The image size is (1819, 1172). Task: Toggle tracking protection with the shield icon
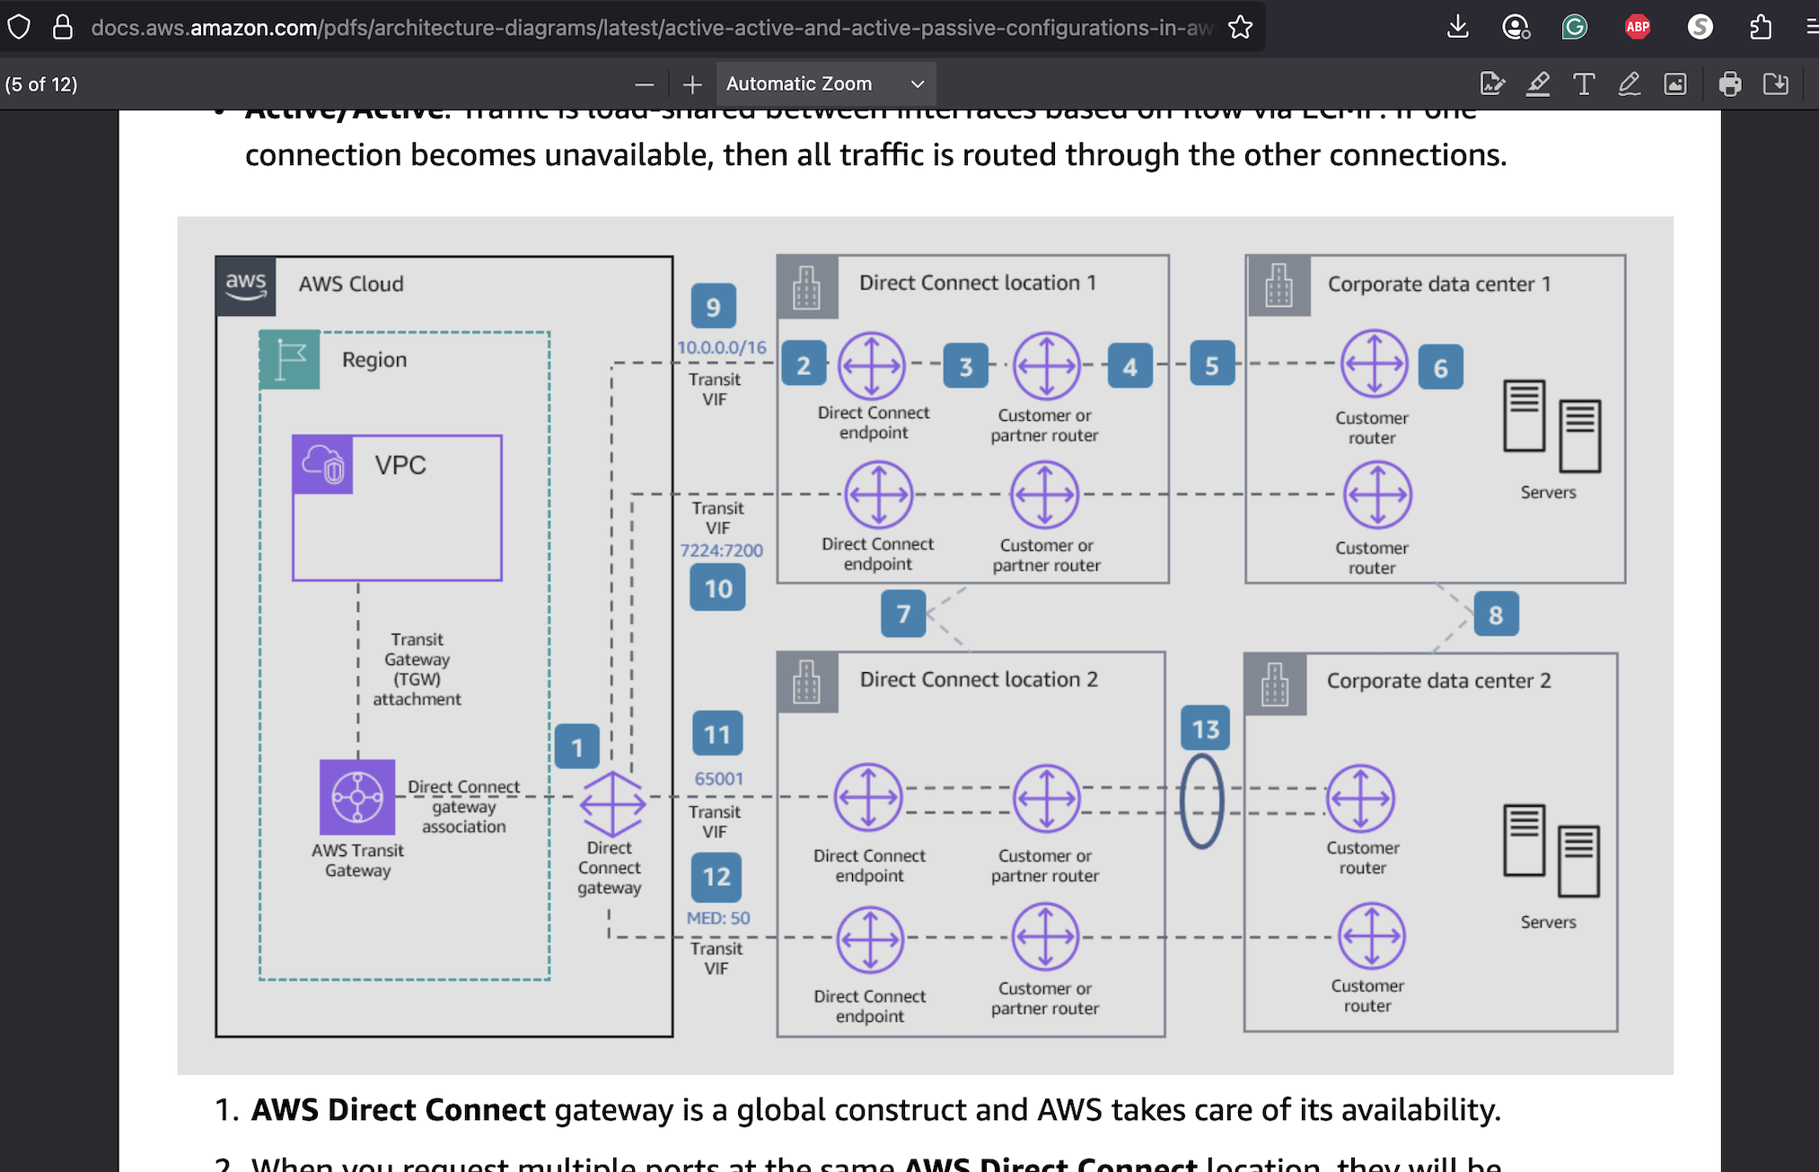pos(19,27)
